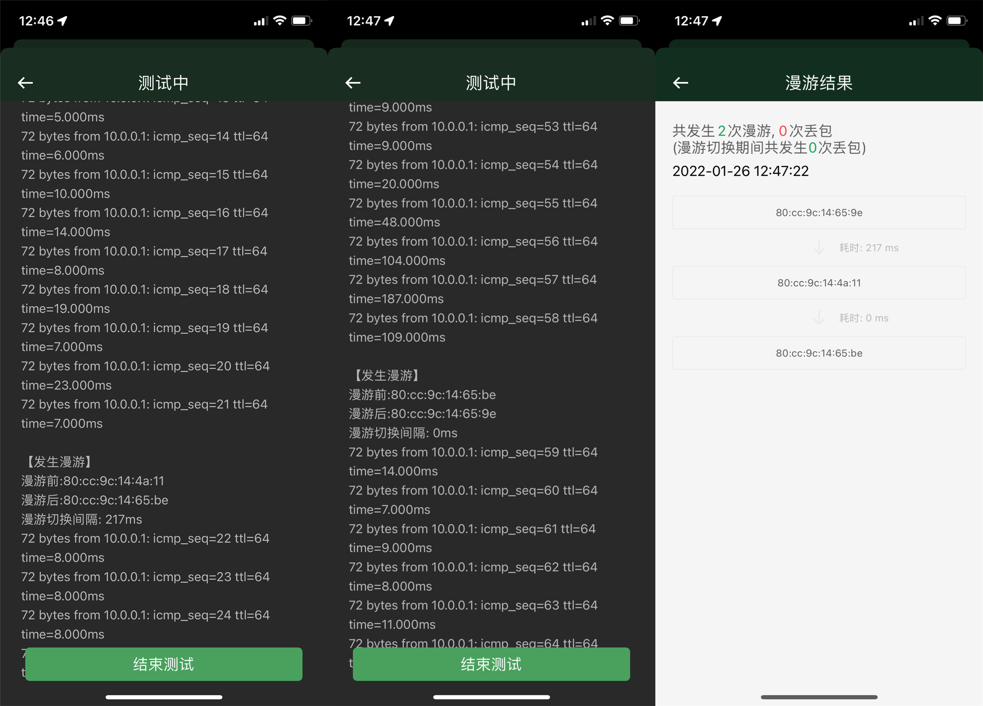This screenshot has width=983, height=706.
Task: Tap home indicator bar on results screen
Action: 819,697
